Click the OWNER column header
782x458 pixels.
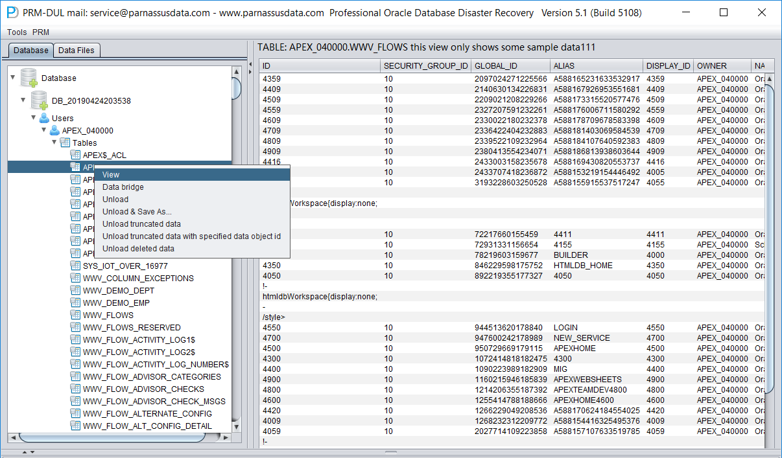point(722,66)
